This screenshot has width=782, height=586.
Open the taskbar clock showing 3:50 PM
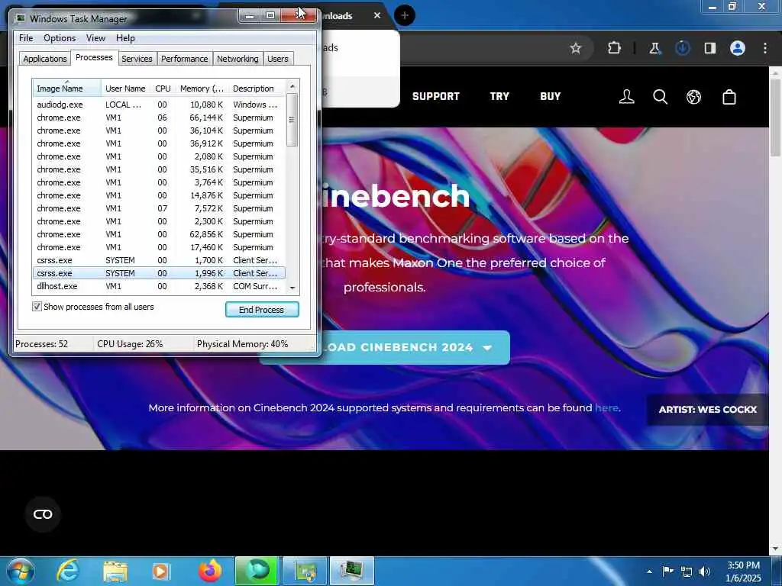[744, 572]
